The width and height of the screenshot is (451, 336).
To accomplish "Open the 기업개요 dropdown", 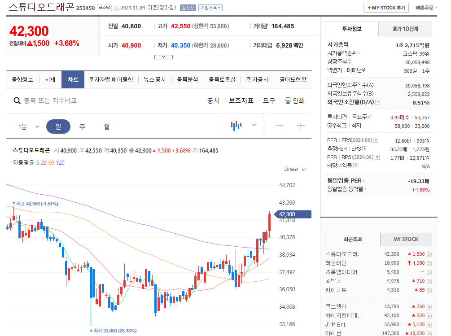I will click(210, 8).
